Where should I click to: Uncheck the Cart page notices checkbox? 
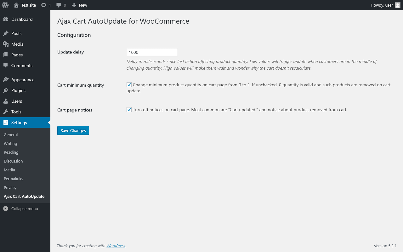coord(129,110)
